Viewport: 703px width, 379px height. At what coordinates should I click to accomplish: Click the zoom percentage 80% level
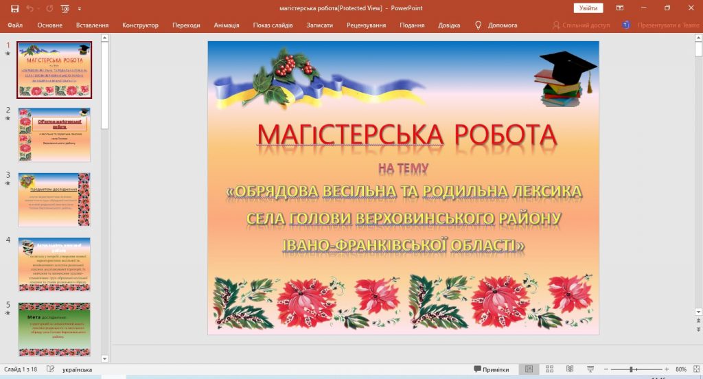681,369
